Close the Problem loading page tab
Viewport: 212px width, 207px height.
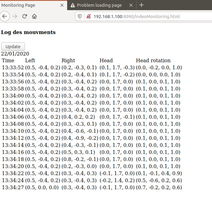tap(131, 5)
